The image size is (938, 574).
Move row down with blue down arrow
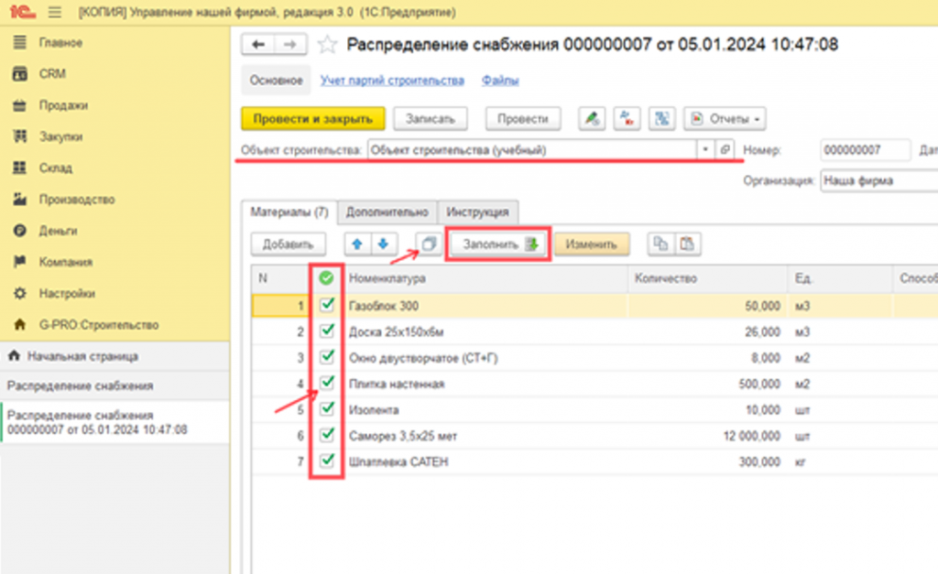coord(383,244)
